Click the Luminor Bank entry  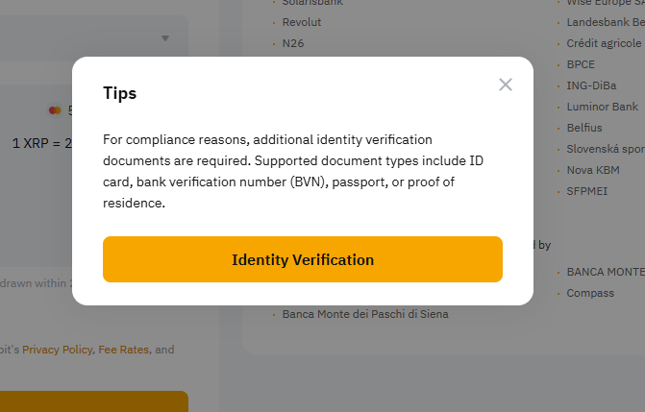click(602, 107)
